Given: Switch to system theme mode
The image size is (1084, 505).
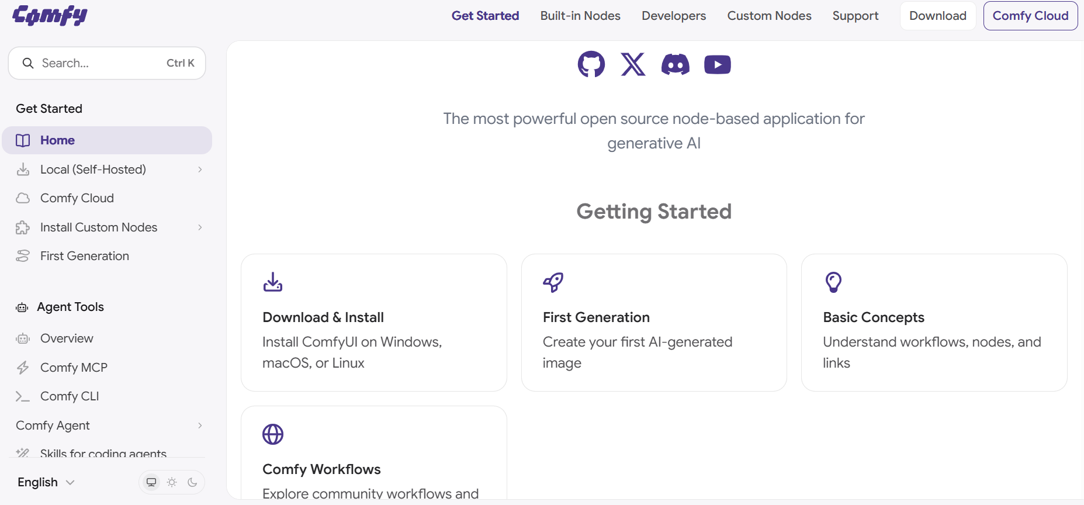Looking at the screenshot, I should [151, 482].
